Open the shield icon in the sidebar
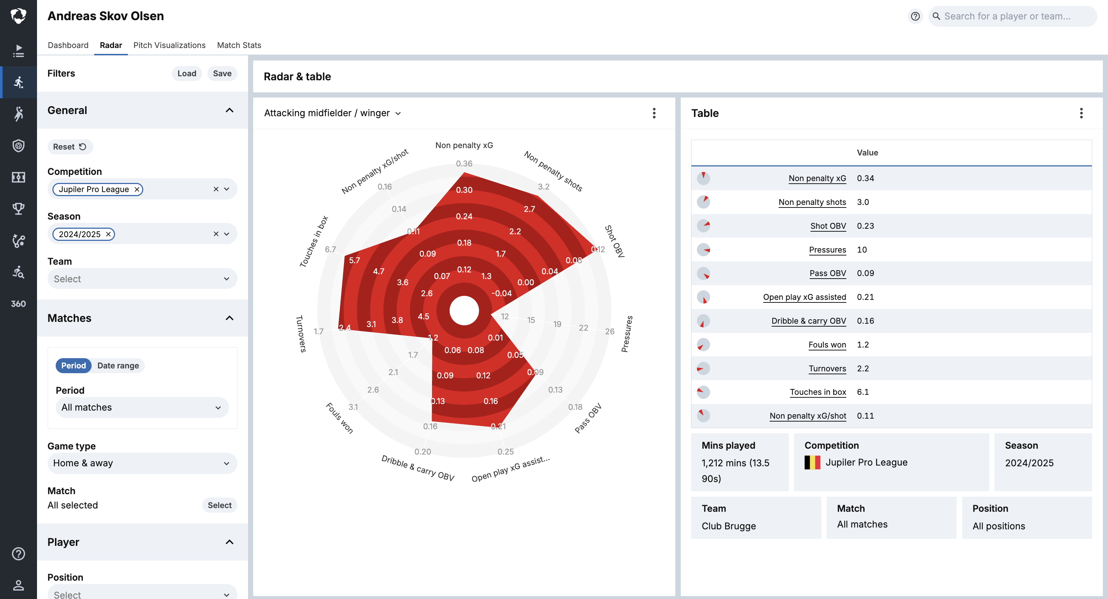Image resolution: width=1108 pixels, height=599 pixels. click(x=18, y=146)
